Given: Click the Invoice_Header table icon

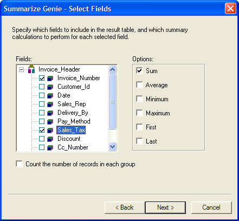Looking at the screenshot, I should click(31, 69).
